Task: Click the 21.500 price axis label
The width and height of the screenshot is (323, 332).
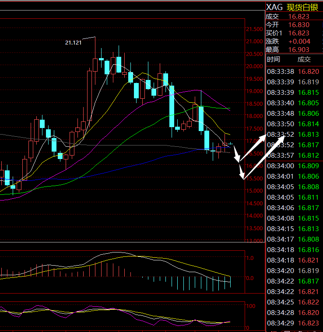Action: [x=254, y=29]
